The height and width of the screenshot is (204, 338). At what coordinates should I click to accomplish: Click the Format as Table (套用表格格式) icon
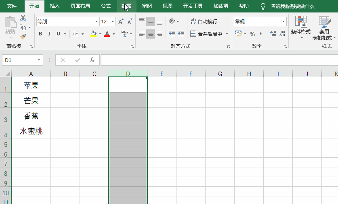pyautogui.click(x=324, y=22)
